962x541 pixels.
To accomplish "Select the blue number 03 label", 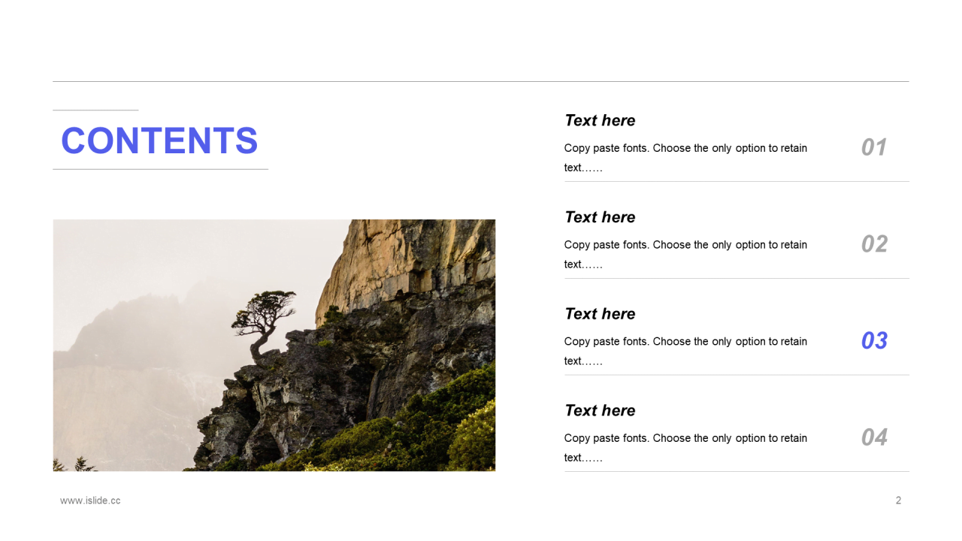I will (x=874, y=341).
